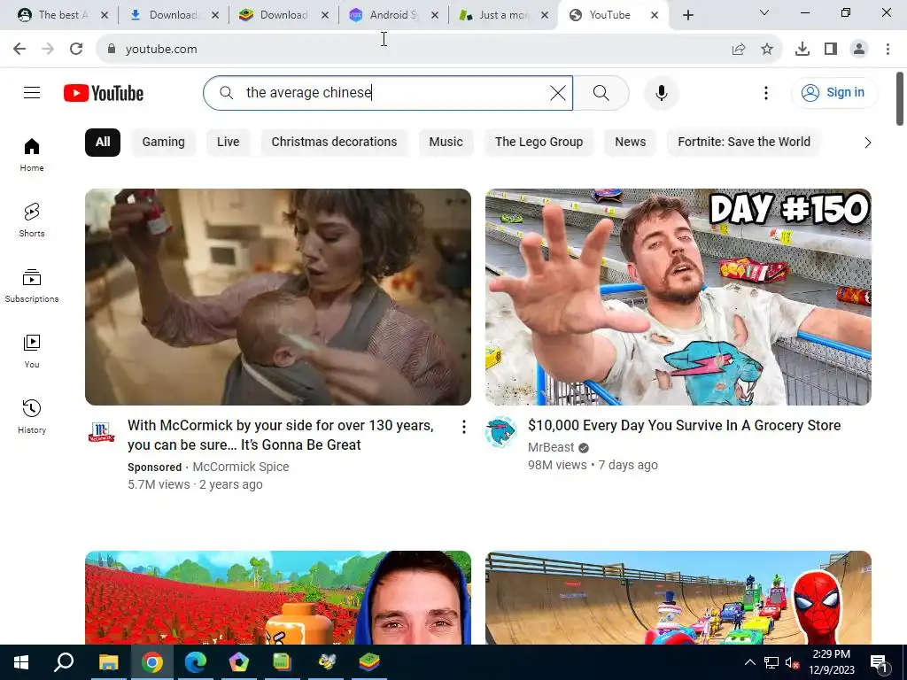Image resolution: width=907 pixels, height=680 pixels.
Task: Click the page vertical scrollbar
Action: tap(900, 98)
